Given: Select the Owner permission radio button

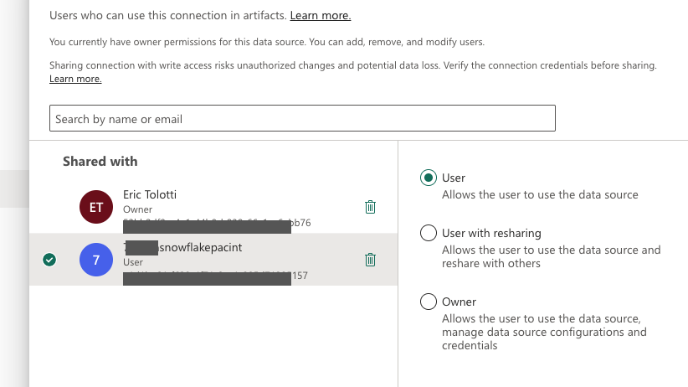Looking at the screenshot, I should coord(429,302).
